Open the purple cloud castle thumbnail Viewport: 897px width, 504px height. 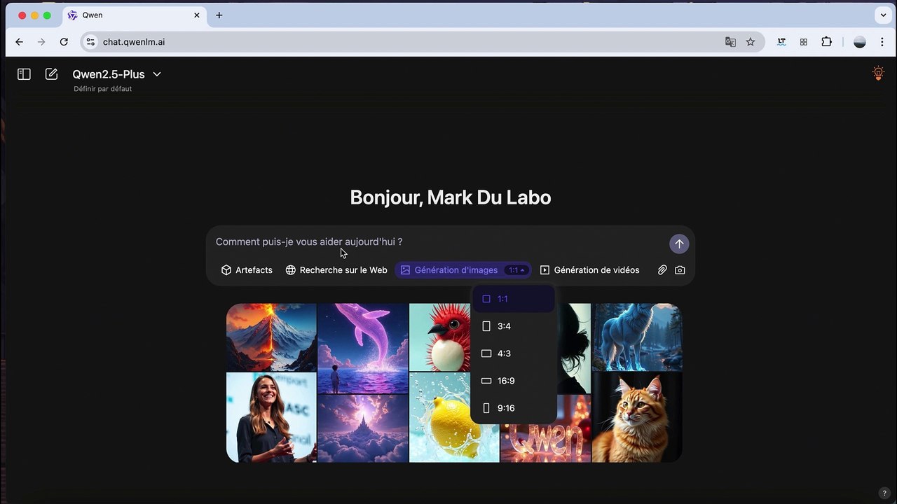363,428
